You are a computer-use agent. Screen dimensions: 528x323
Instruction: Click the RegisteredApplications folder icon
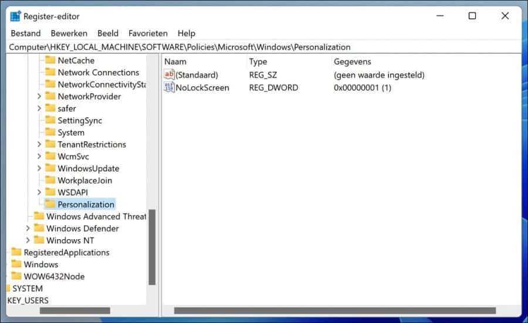(x=16, y=252)
